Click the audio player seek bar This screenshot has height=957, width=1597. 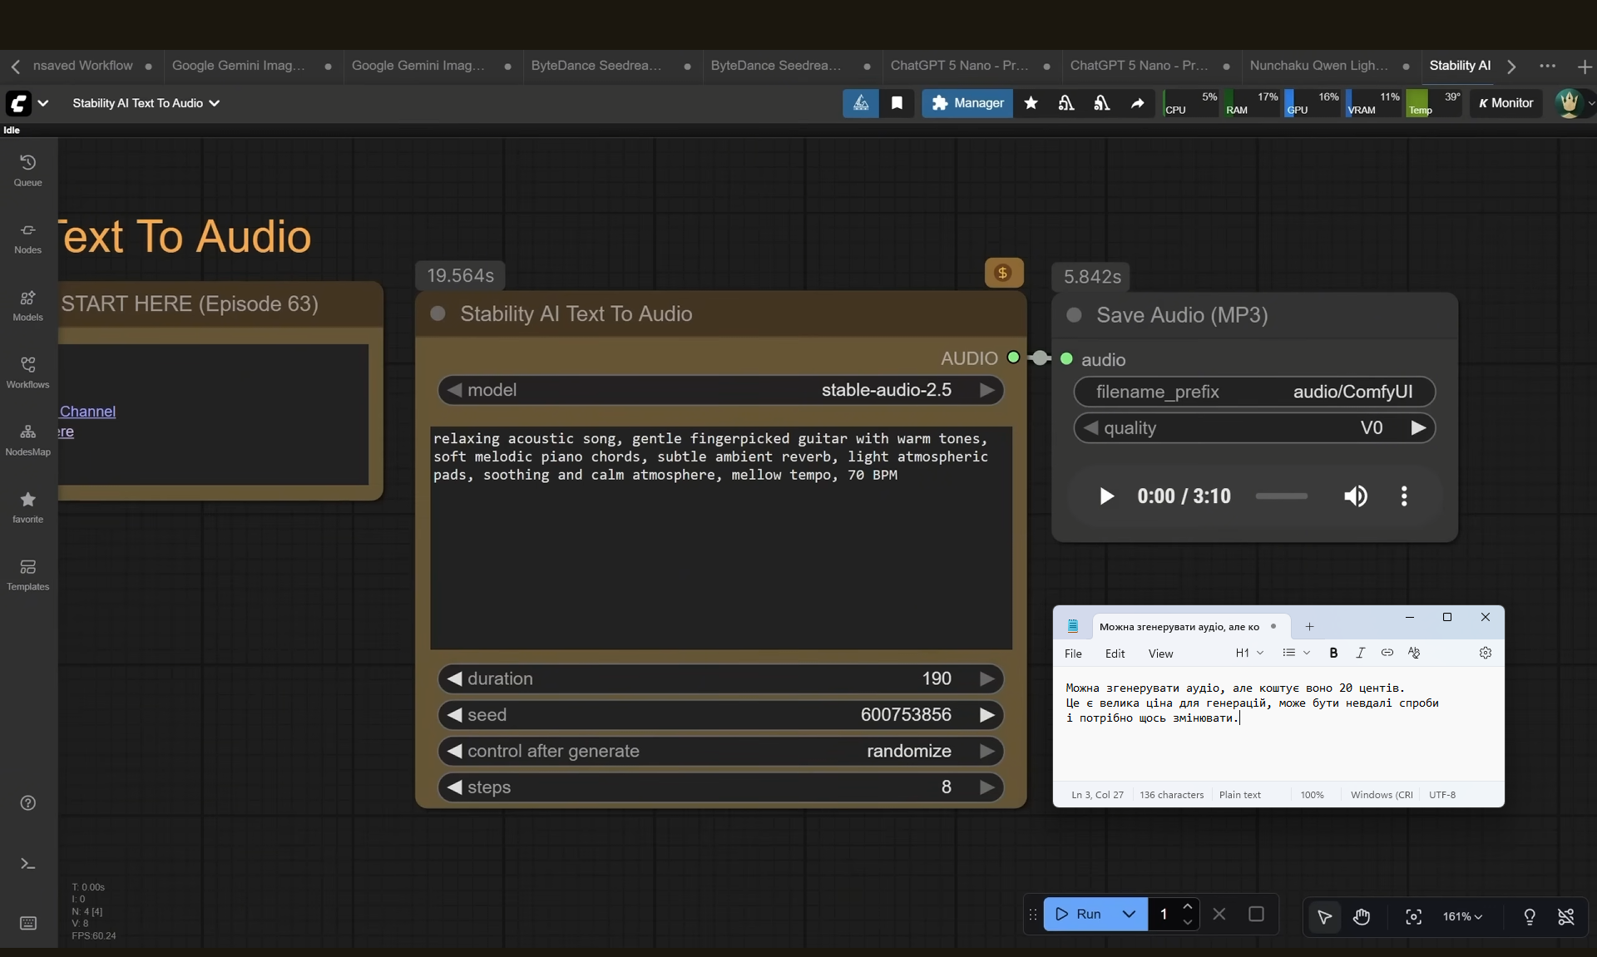point(1281,496)
